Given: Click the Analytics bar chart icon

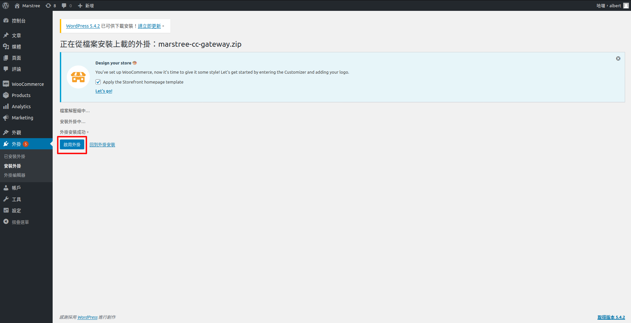Looking at the screenshot, I should [x=6, y=106].
